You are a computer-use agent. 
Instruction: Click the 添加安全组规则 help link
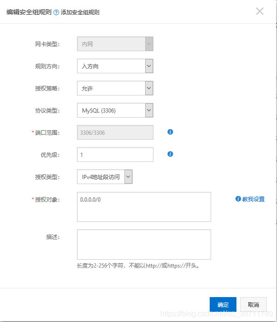(x=80, y=12)
